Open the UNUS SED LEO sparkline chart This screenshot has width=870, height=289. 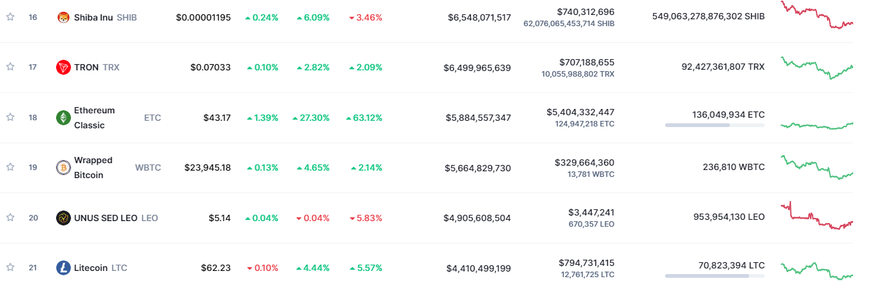click(817, 217)
